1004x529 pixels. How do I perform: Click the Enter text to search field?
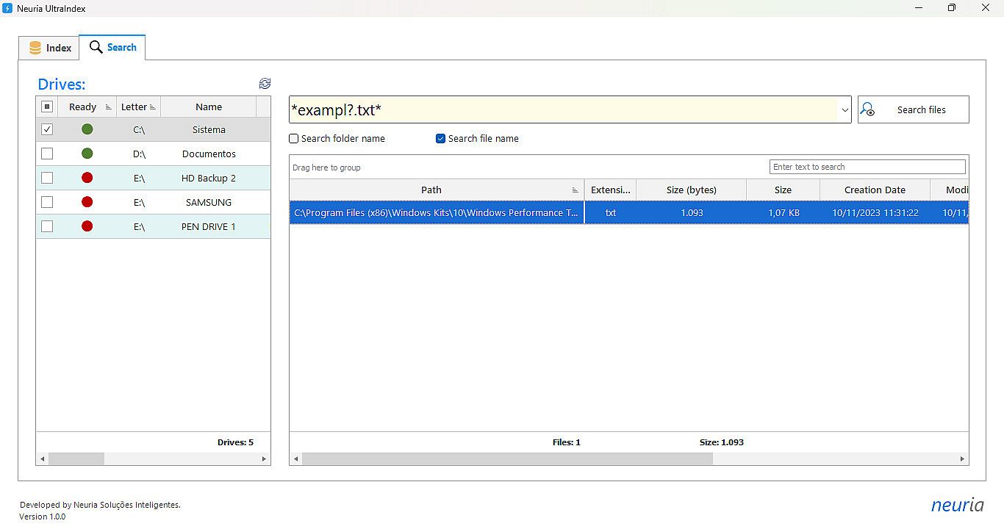867,167
